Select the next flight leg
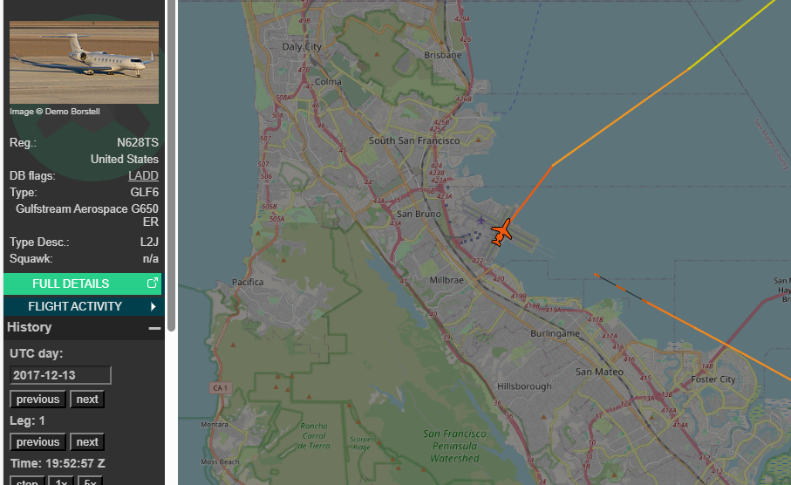 [87, 442]
